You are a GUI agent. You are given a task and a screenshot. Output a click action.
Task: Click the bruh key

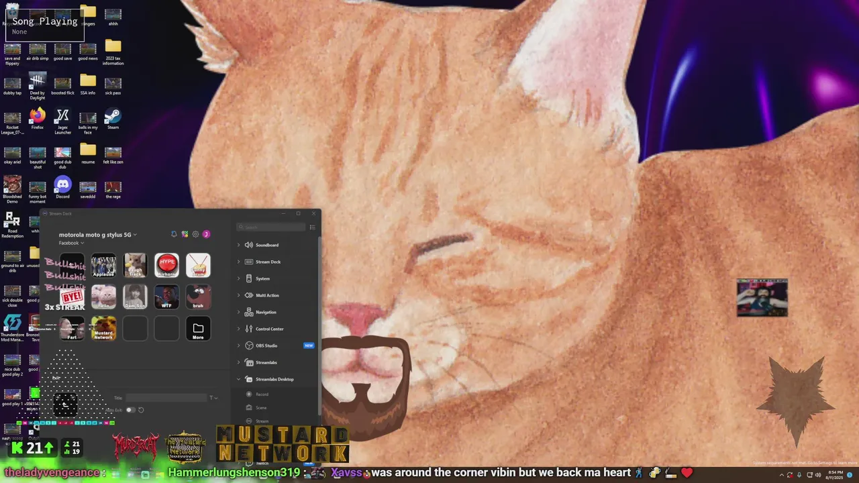[198, 297]
